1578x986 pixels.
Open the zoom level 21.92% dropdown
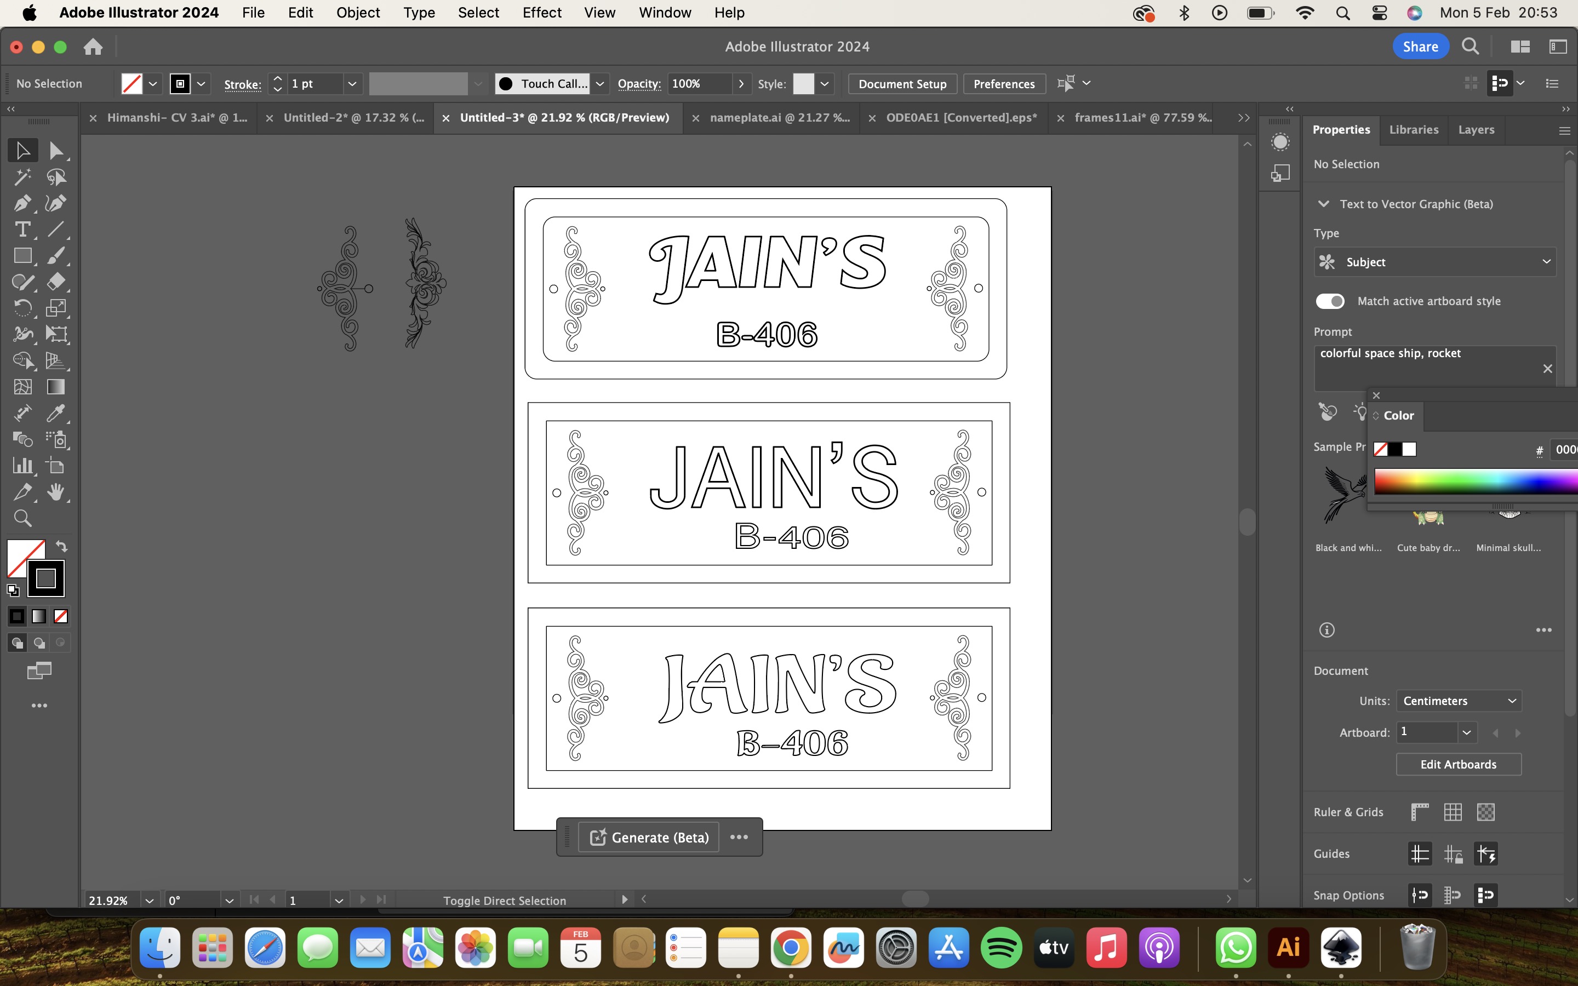tap(150, 901)
